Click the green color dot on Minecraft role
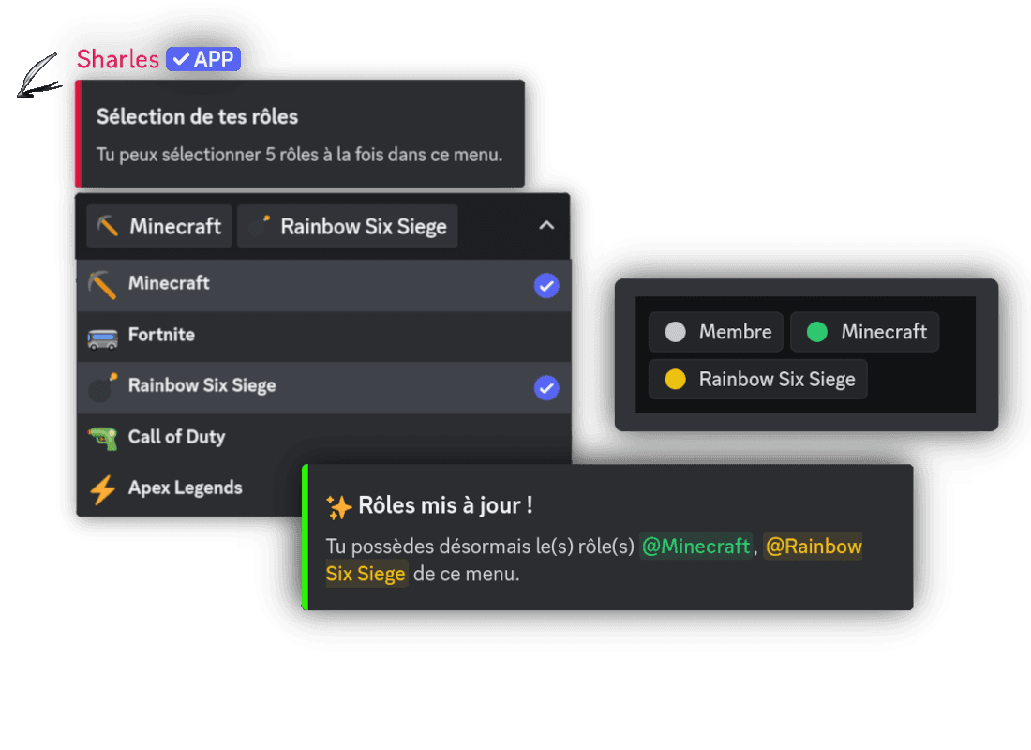 817,332
